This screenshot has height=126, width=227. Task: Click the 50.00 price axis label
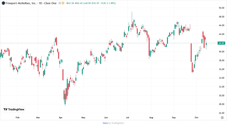[x=221, y=8]
